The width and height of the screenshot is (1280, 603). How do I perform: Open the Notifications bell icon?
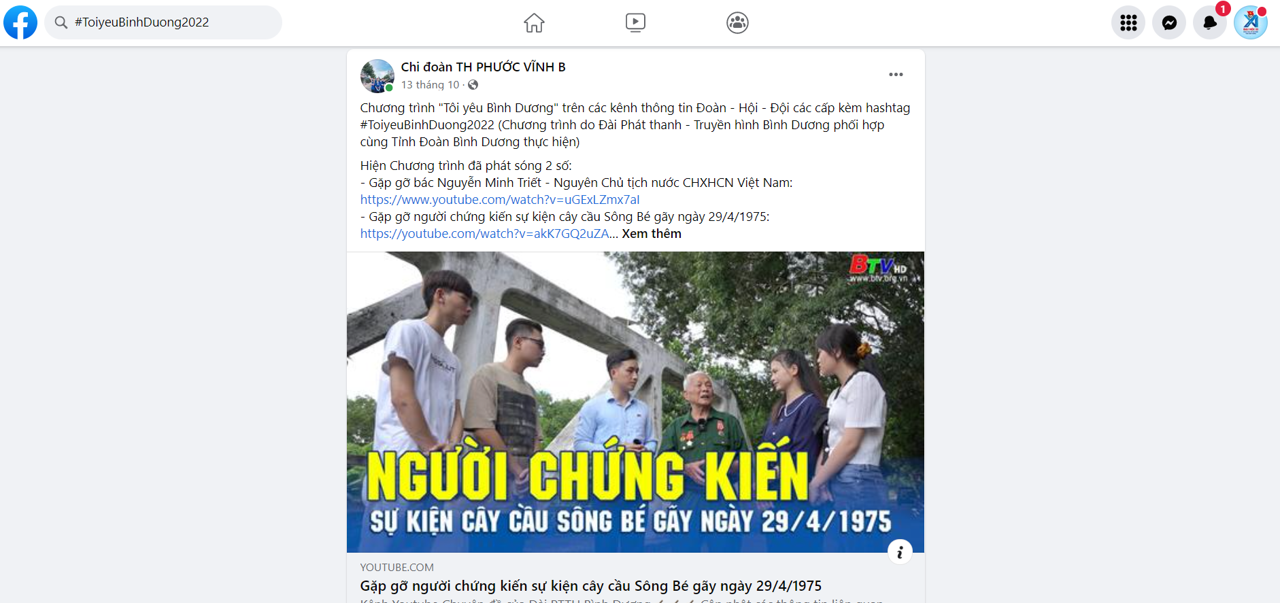(x=1210, y=22)
